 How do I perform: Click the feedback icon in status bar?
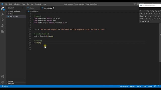[x=155, y=86]
